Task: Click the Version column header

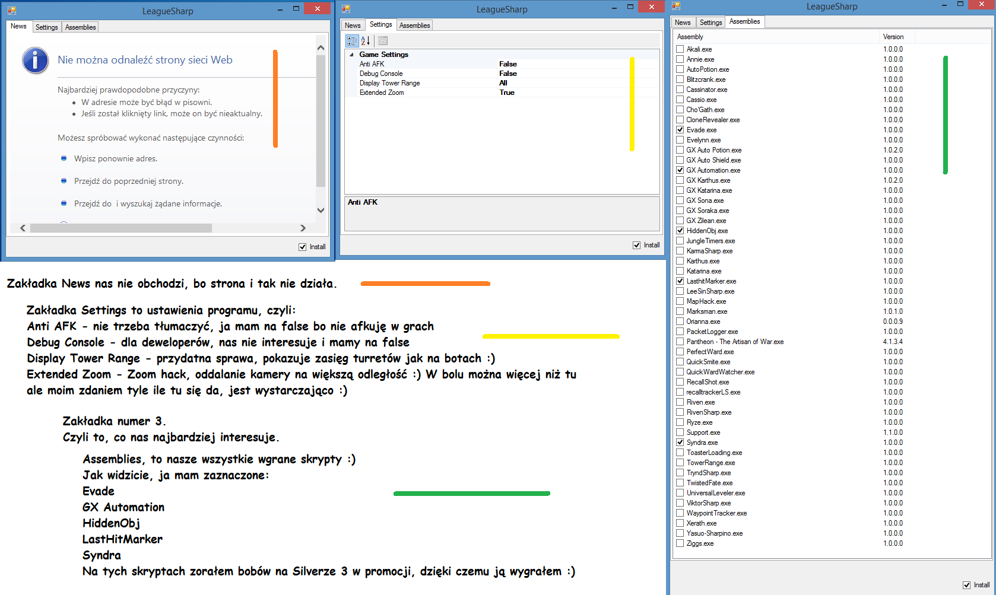Action: coord(897,37)
